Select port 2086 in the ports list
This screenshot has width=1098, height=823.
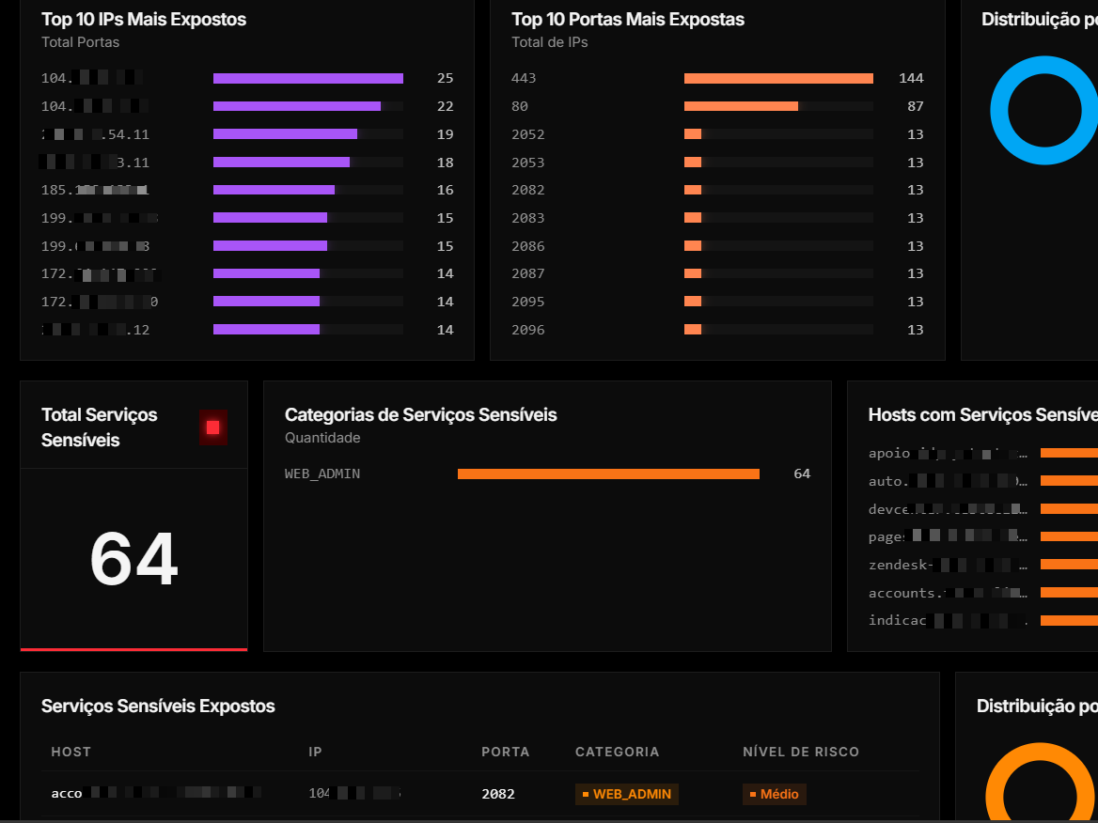tap(528, 245)
